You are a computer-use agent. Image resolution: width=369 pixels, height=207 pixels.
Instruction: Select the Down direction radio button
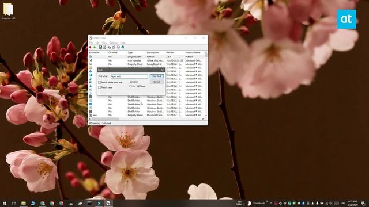[138, 86]
